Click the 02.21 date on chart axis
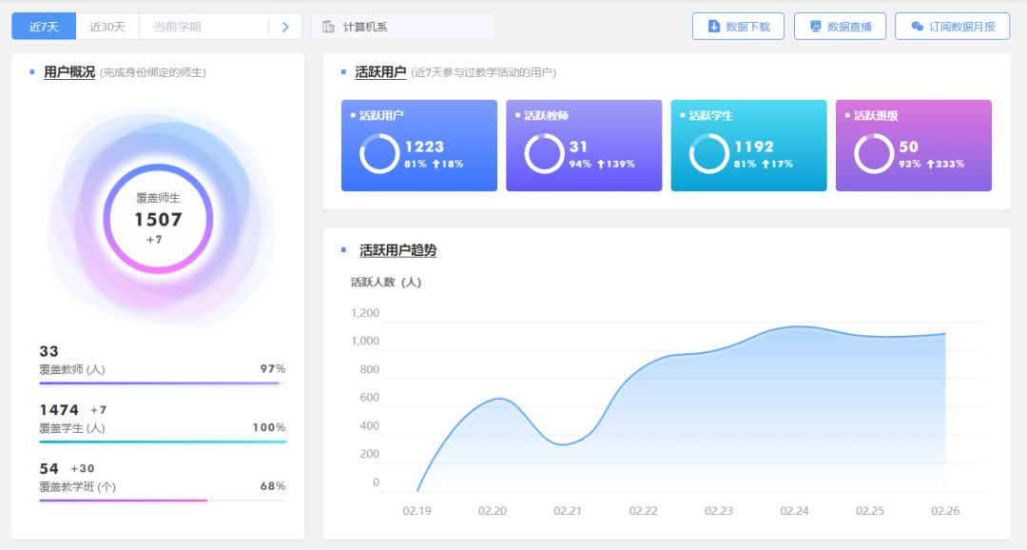The width and height of the screenshot is (1027, 550). (x=568, y=511)
